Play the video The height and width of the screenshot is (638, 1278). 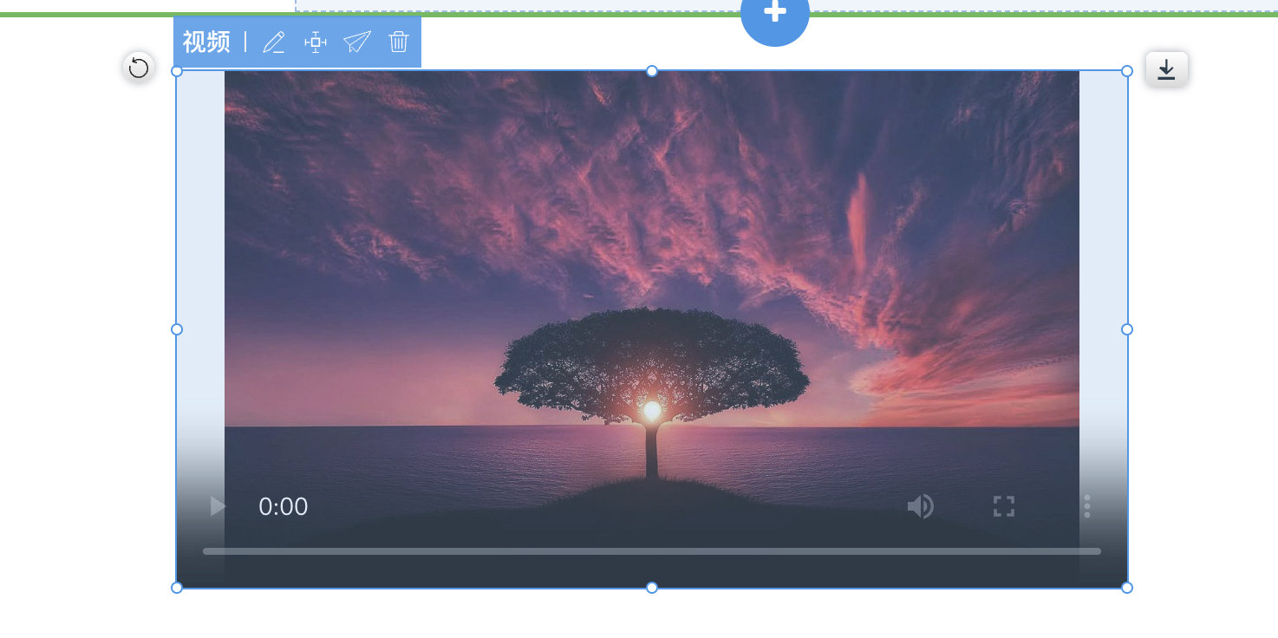coord(218,506)
